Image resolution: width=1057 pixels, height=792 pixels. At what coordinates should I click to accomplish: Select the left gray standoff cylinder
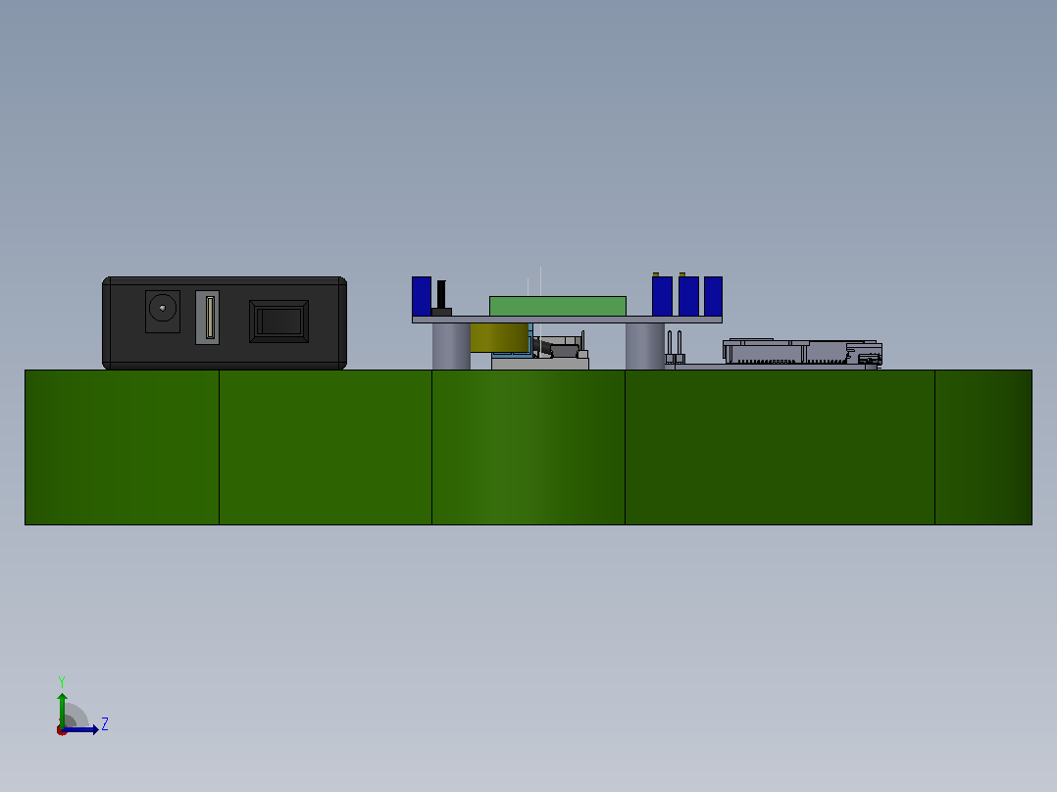tap(451, 346)
